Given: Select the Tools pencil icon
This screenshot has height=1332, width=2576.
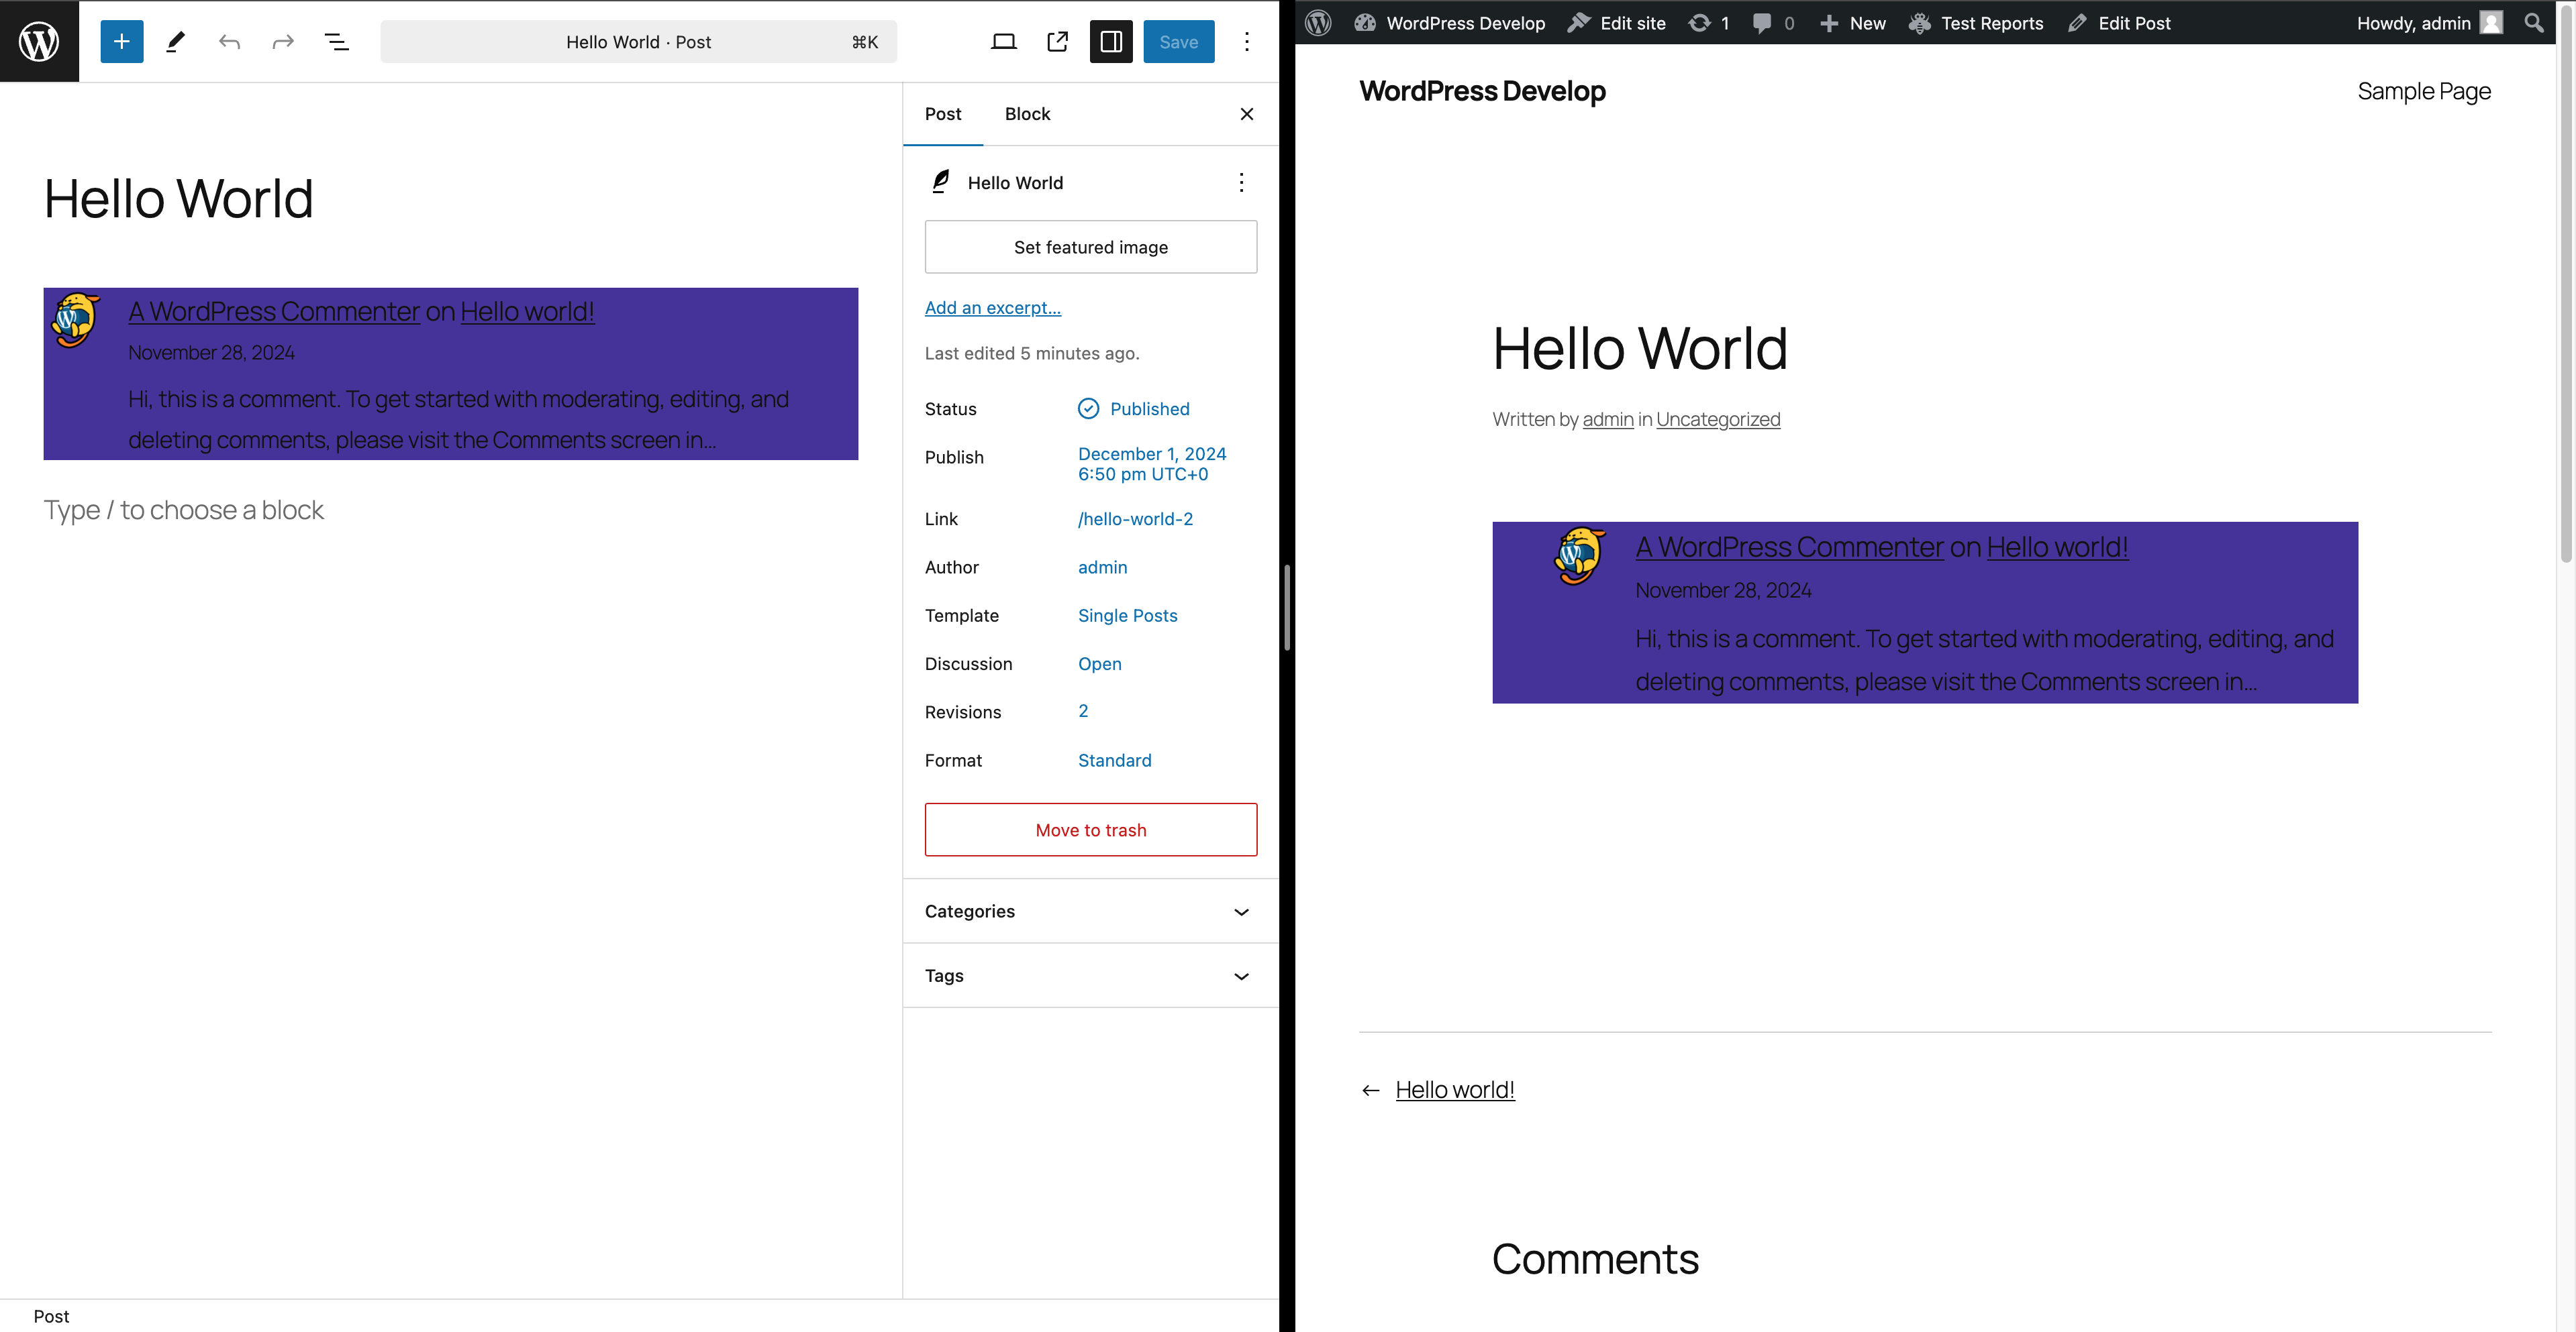Looking at the screenshot, I should tap(175, 41).
